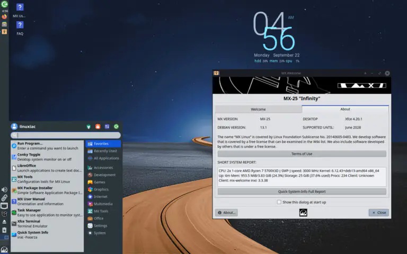Select All Applications in the menu
Viewport: 407px width, 254px height.
tap(106, 158)
